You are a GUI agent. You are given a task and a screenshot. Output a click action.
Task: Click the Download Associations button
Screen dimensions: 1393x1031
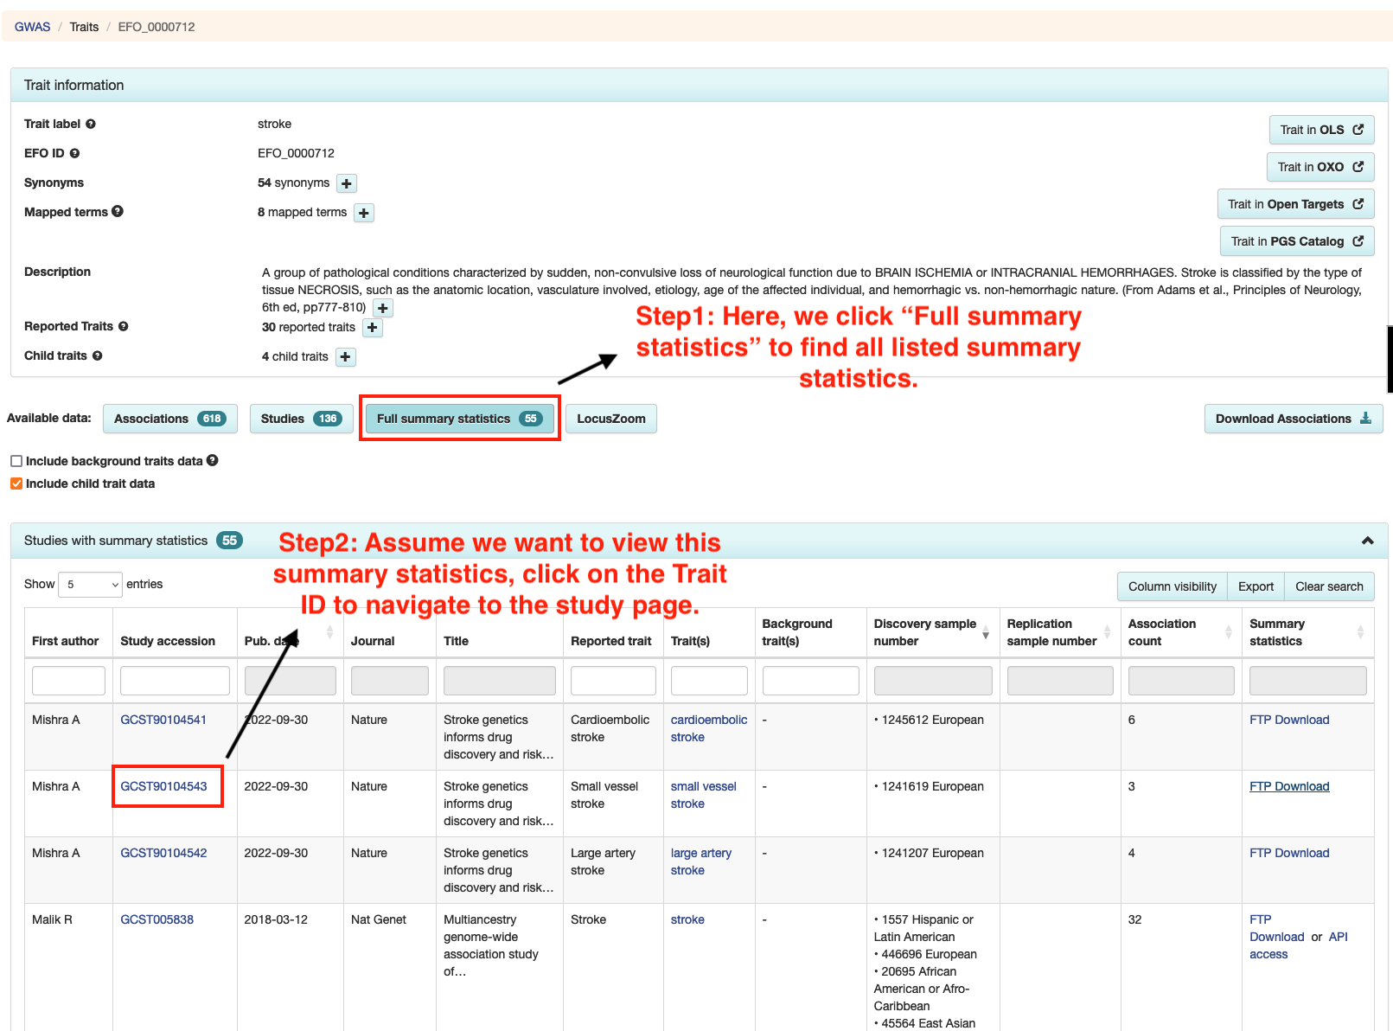pyautogui.click(x=1293, y=419)
